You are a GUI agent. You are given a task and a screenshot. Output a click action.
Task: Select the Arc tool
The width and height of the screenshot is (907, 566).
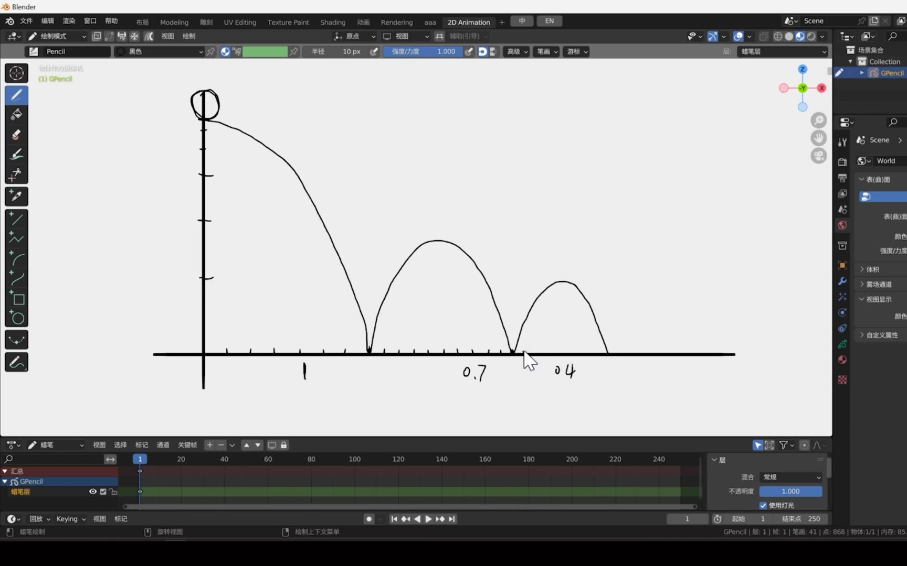pyautogui.click(x=16, y=259)
